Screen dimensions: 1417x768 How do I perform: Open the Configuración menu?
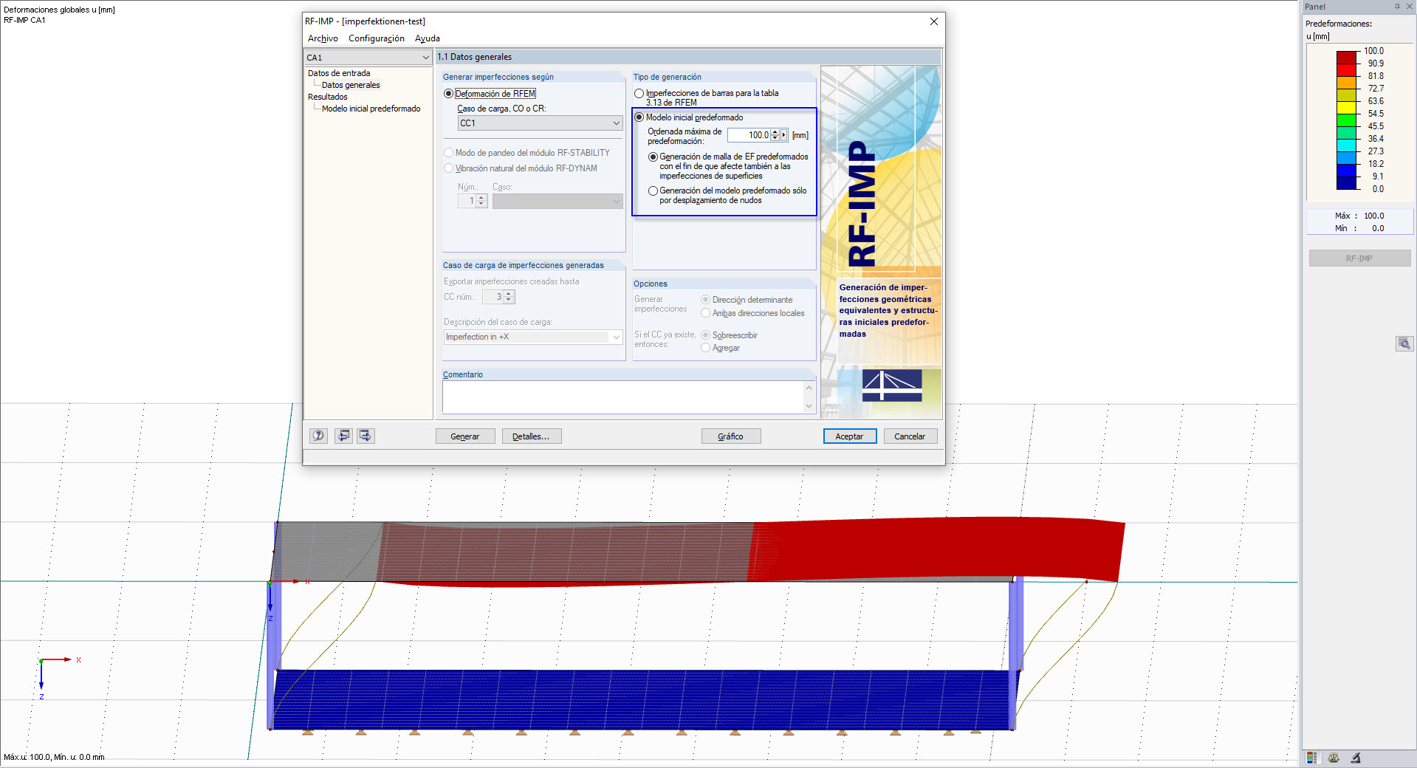pos(377,38)
